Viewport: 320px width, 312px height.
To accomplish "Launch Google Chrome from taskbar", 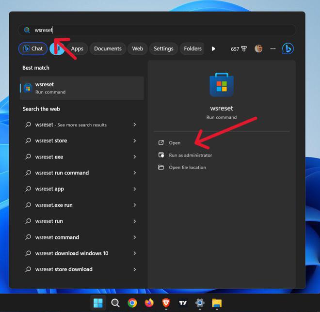I will coord(132,303).
